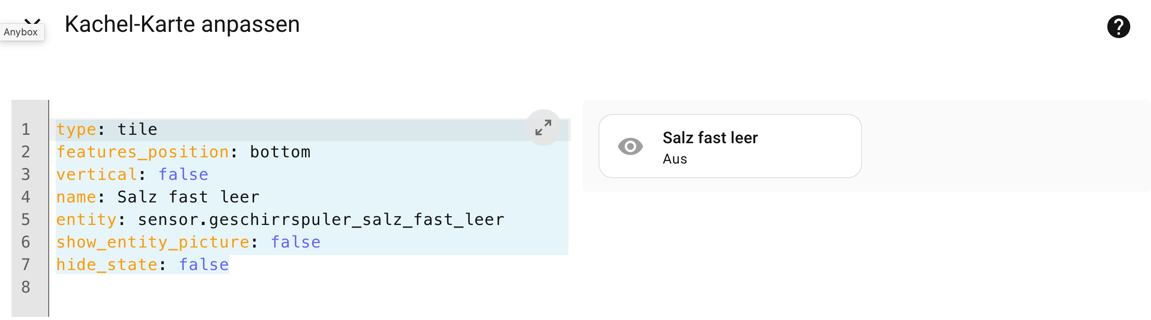Close the Kachel-Karte dialog with the X icon
This screenshot has width=1151, height=320.
pyautogui.click(x=32, y=20)
